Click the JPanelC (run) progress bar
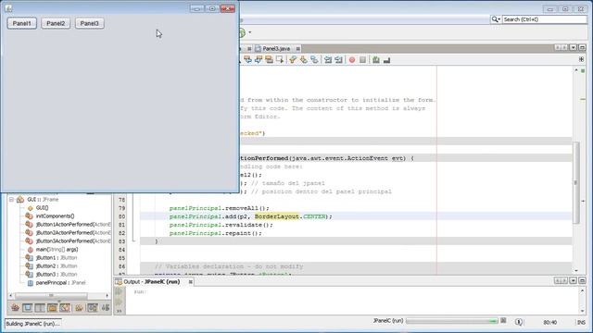The height and width of the screenshot is (333, 593). coord(452,321)
